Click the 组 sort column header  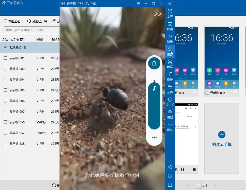point(5,40)
